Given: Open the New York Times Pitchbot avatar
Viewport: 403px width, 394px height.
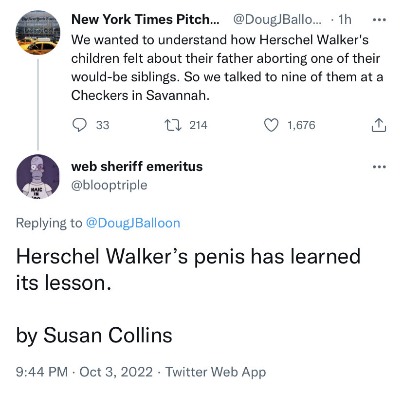Looking at the screenshot, I should [x=38, y=35].
